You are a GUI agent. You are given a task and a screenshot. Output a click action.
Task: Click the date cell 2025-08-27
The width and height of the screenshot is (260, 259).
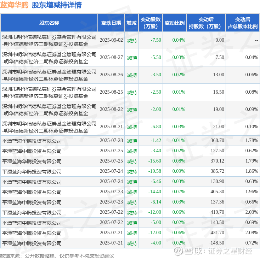[111, 57]
